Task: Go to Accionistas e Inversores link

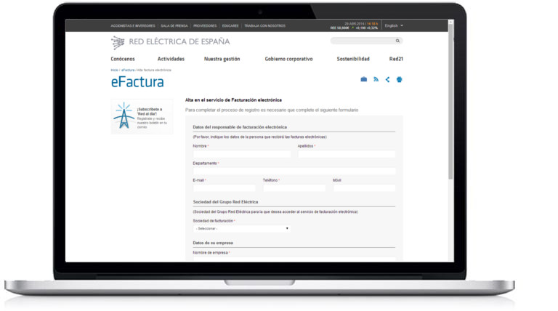Action: [x=133, y=25]
